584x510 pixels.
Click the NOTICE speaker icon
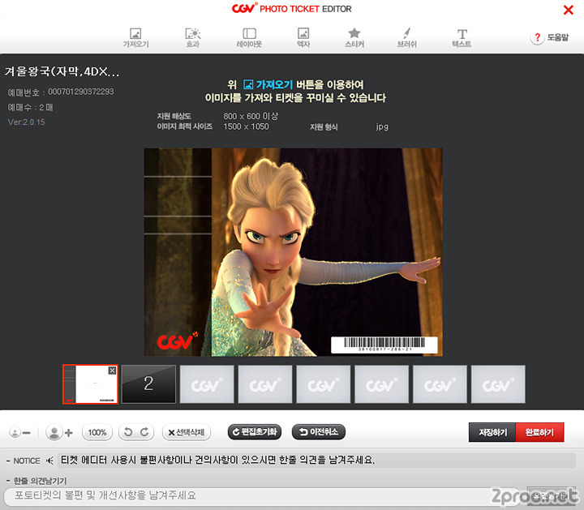click(x=49, y=461)
